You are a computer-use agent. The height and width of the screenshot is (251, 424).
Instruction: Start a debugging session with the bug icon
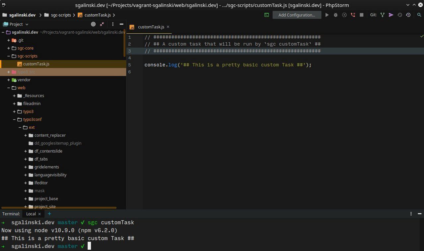(335, 15)
